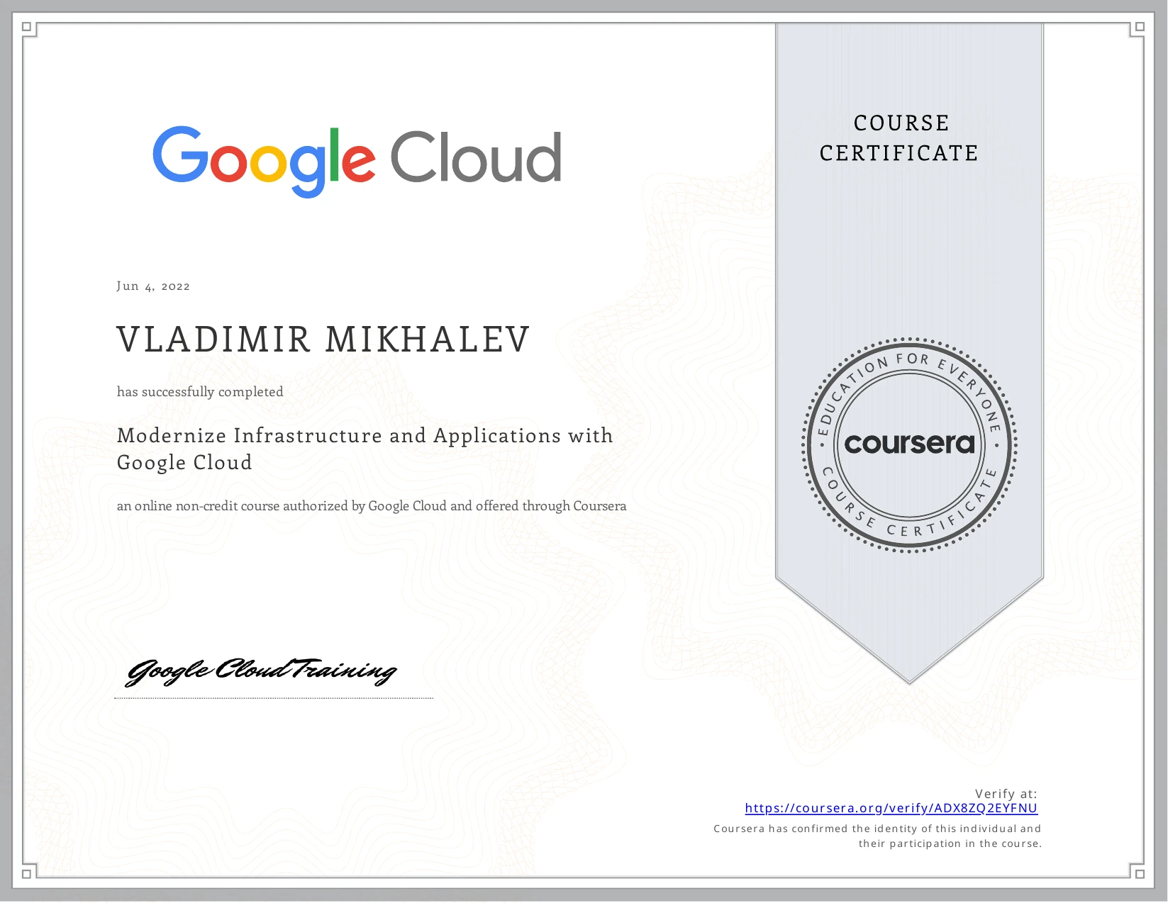Click the 'COURSE CERTIFICATE' heading on the ribbon

tap(899, 138)
